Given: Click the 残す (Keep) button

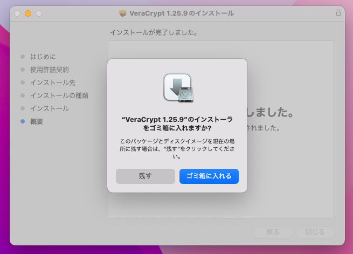Looking at the screenshot, I should (x=146, y=176).
